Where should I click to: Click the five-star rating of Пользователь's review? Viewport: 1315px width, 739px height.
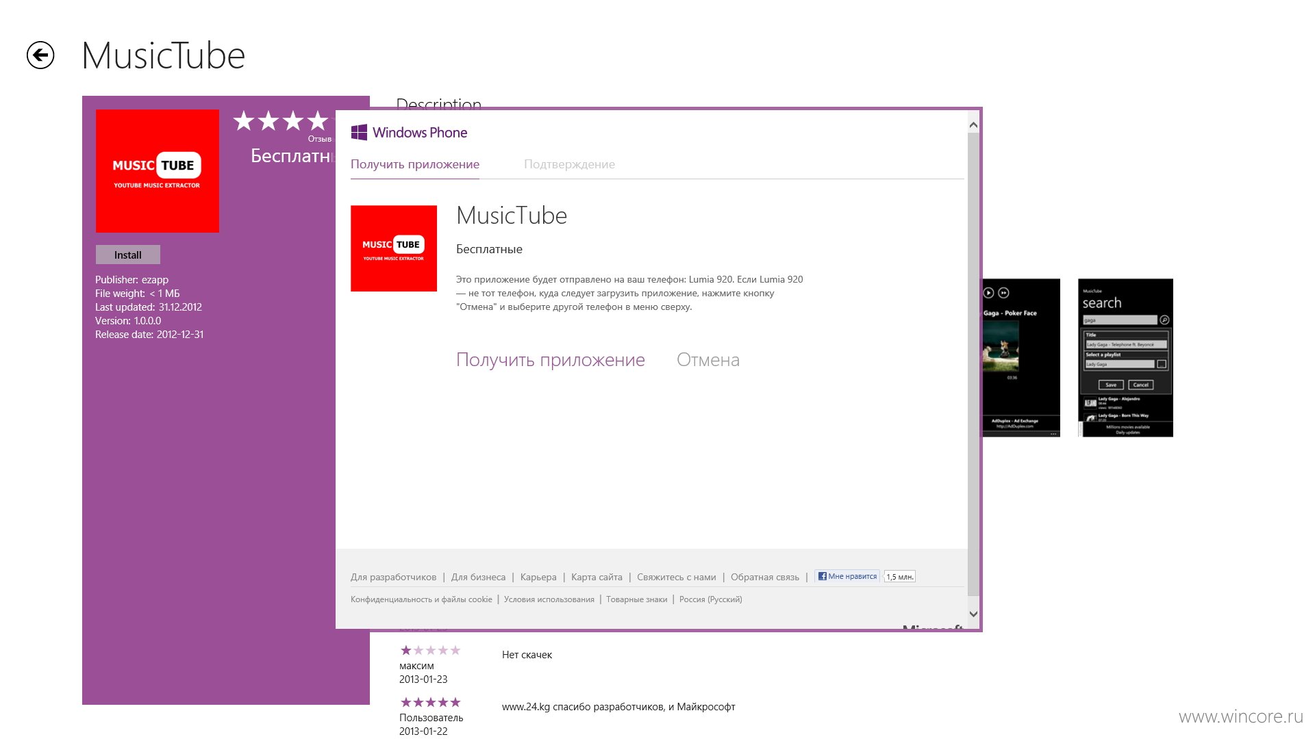(x=430, y=702)
